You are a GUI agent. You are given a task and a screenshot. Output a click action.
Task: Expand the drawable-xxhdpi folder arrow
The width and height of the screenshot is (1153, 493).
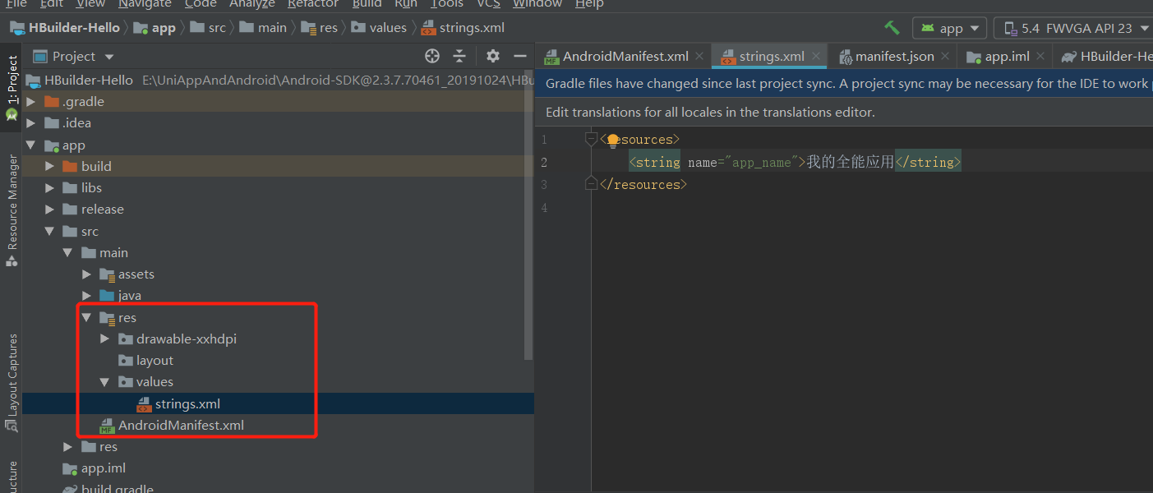(105, 339)
